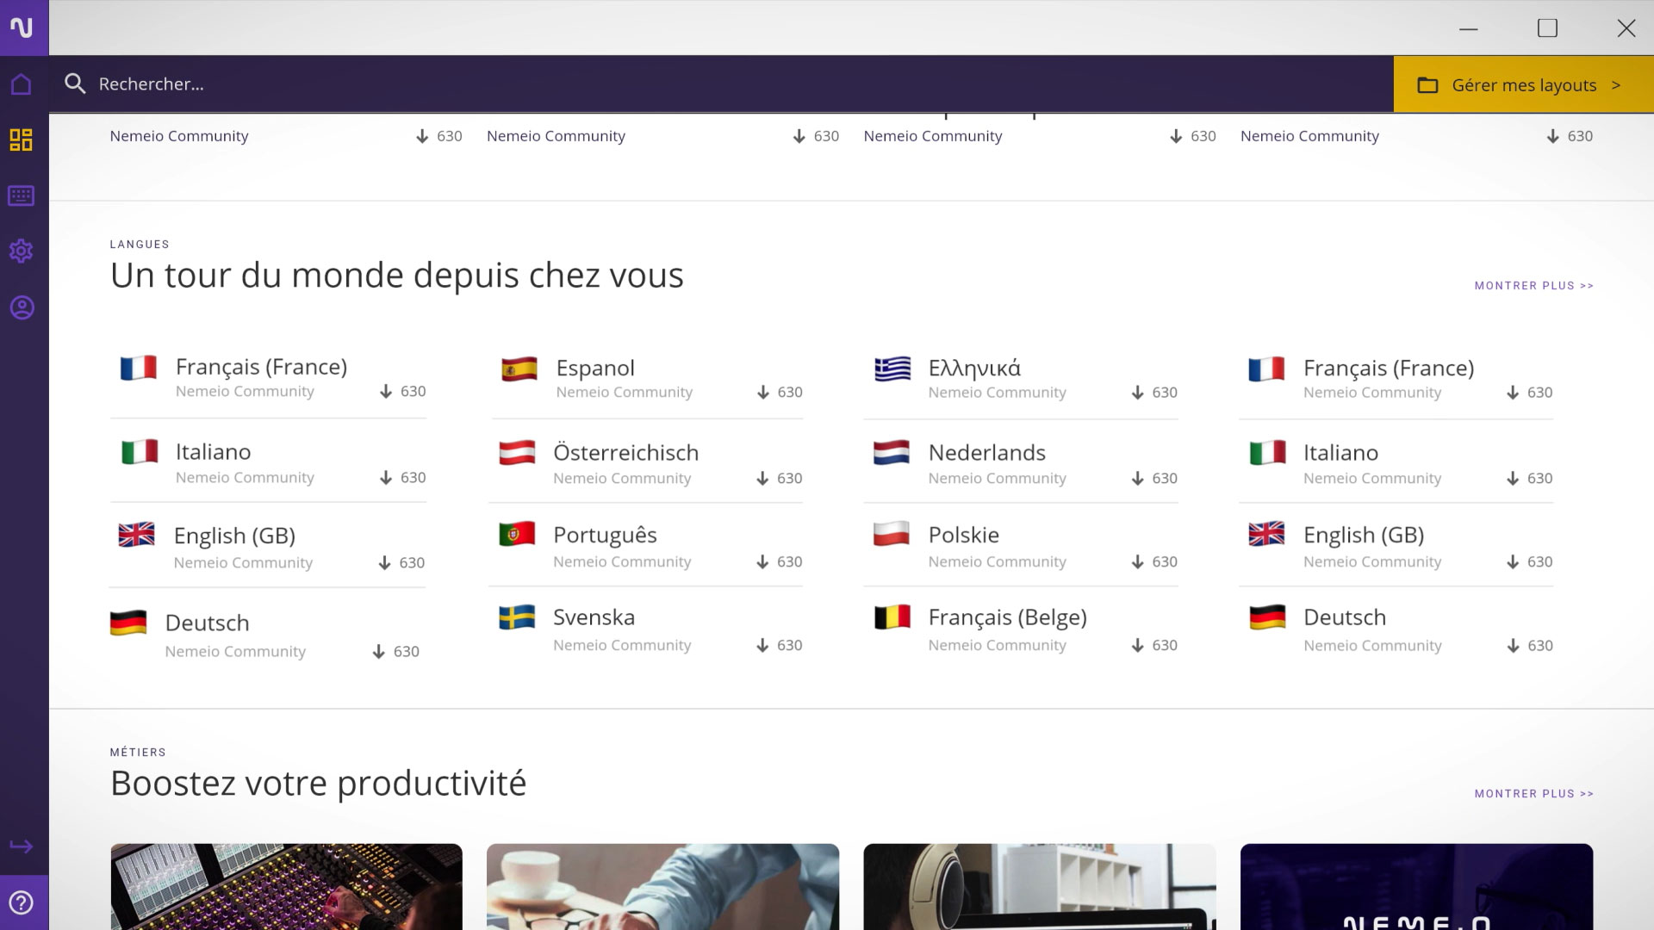Show more languages via Montrer plus
Screen dimensions: 1654x930
(1533, 285)
